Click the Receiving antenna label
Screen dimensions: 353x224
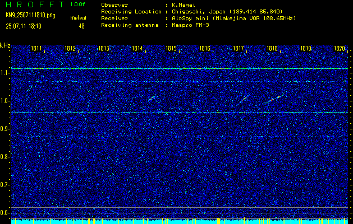click(x=130, y=25)
